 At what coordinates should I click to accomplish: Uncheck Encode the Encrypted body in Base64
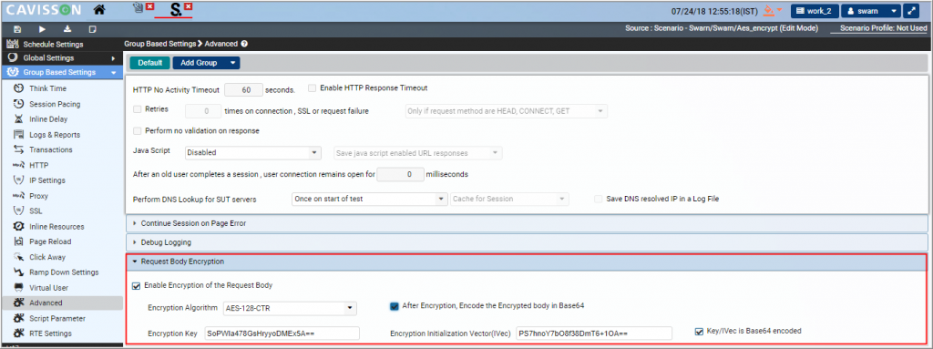point(394,306)
